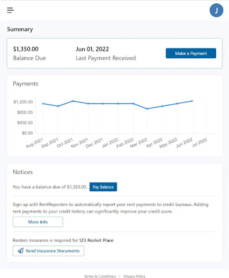
Task: Select the Apr 2022 payment data point
Action: (x=162, y=106)
